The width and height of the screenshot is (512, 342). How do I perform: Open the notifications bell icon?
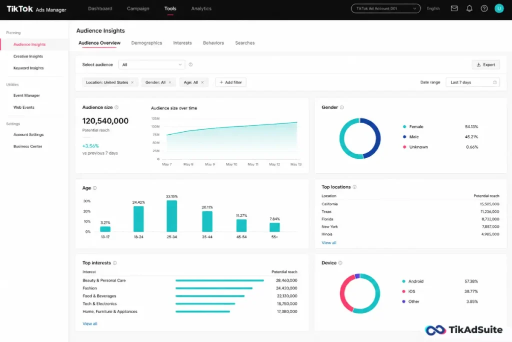(469, 9)
